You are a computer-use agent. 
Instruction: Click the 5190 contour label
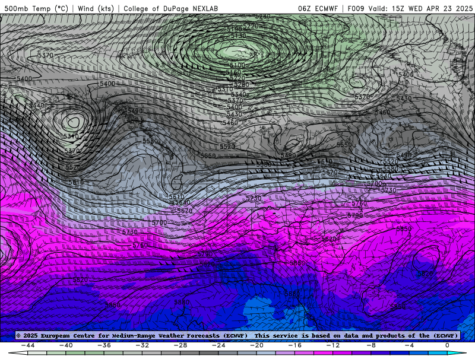tap(235, 29)
